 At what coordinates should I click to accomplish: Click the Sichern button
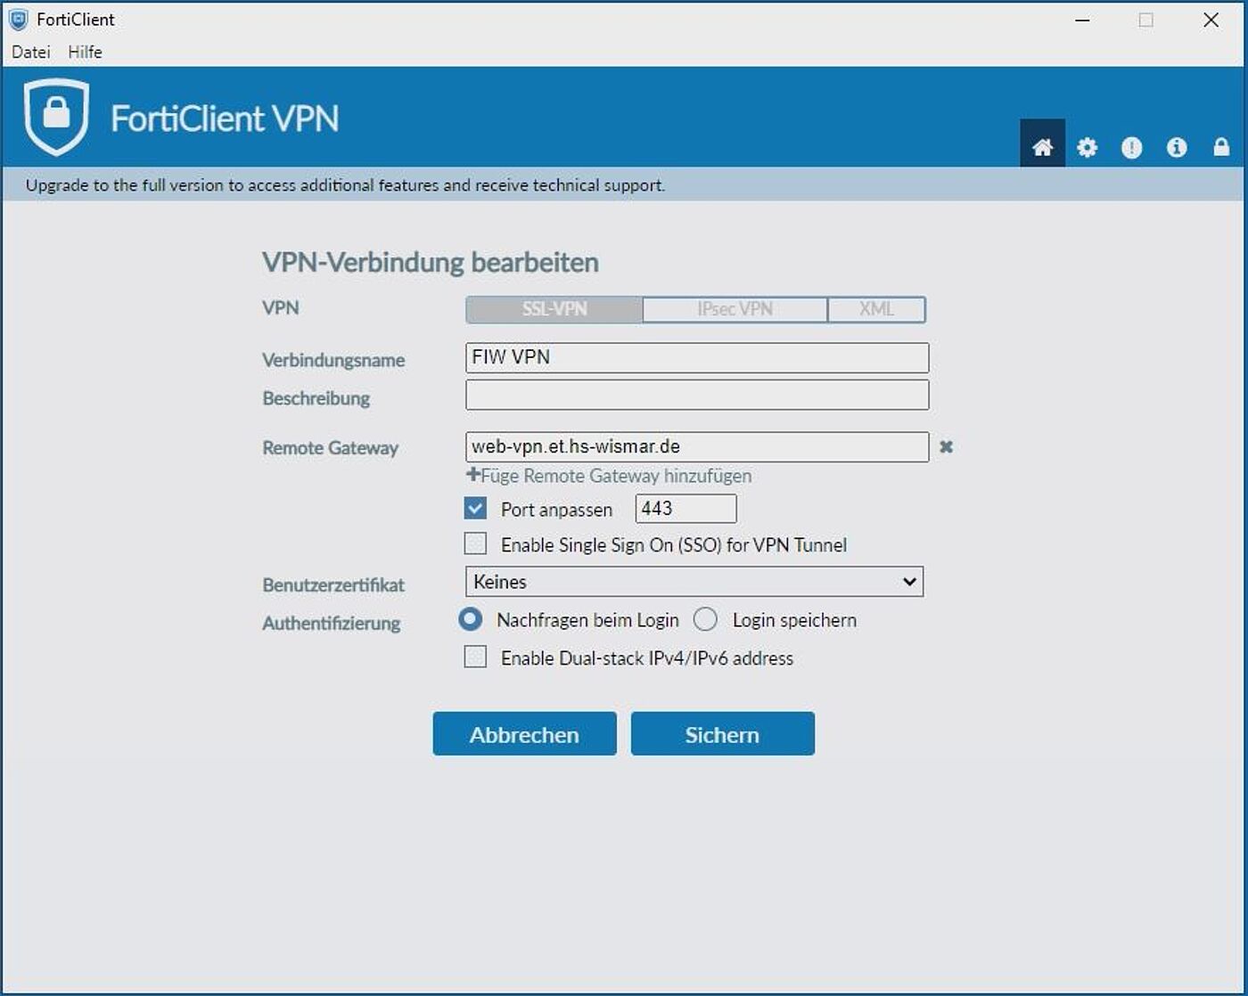pyautogui.click(x=722, y=734)
